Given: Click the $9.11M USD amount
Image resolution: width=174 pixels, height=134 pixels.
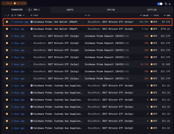Looking at the screenshot, I should [x=166, y=22].
